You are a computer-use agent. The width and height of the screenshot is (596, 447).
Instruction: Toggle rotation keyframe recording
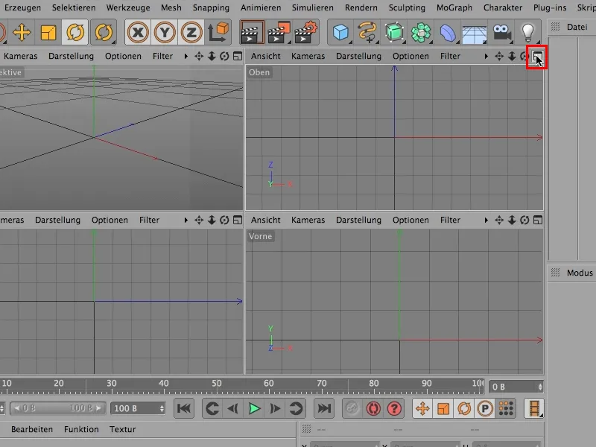click(x=464, y=408)
